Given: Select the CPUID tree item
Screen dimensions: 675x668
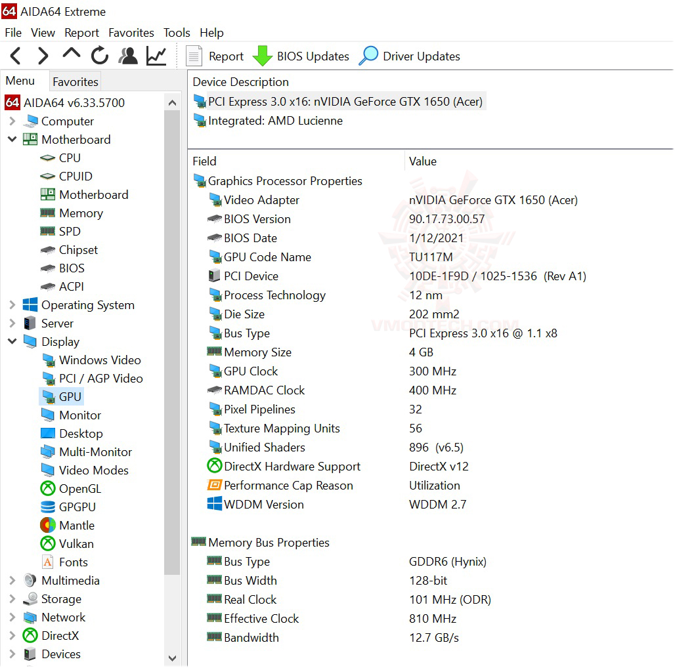Looking at the screenshot, I should (x=76, y=177).
